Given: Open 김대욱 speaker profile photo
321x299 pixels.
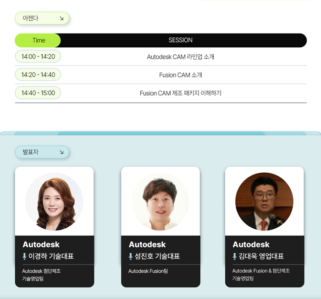Looking at the screenshot, I should (x=264, y=202).
